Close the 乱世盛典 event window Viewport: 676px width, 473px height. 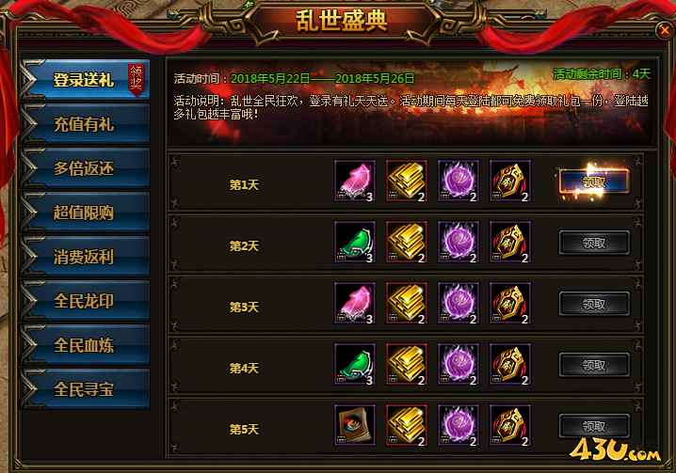tap(664, 31)
